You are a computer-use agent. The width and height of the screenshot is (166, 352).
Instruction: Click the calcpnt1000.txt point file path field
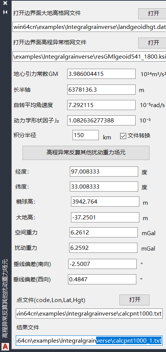[x=89, y=313]
